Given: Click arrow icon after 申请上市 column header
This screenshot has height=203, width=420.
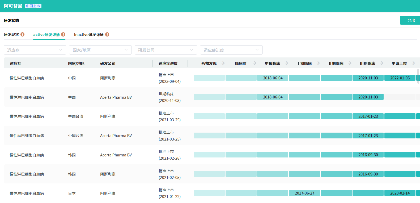Looking at the screenshot, I should point(413,63).
